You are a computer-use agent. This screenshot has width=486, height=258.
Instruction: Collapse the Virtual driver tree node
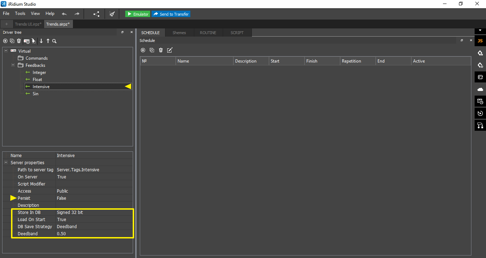(x=6, y=51)
